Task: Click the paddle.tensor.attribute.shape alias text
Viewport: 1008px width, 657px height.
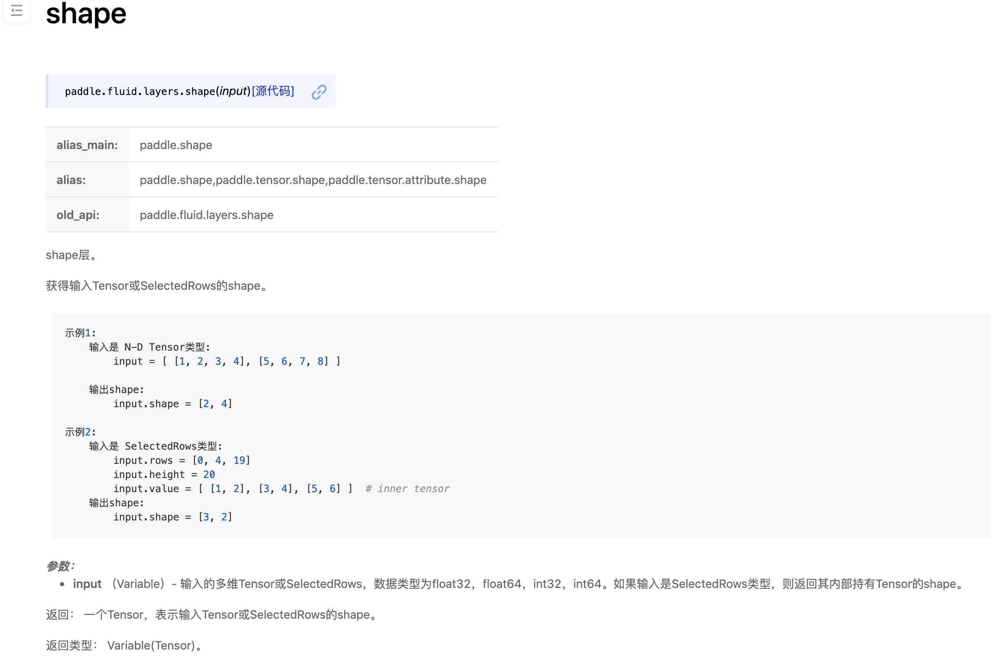Action: (x=407, y=180)
